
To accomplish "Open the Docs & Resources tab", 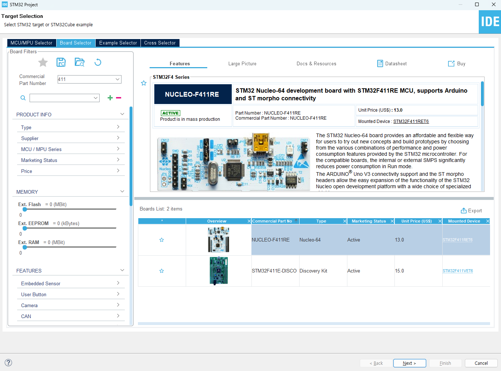I will (x=316, y=63).
